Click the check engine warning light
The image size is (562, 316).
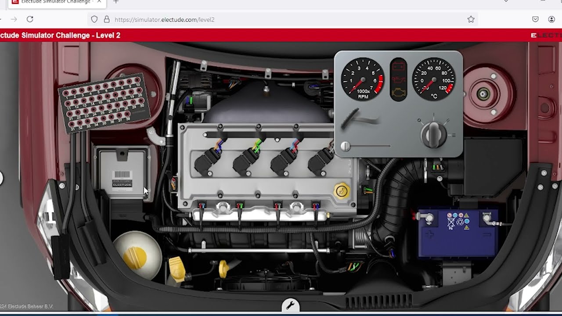[398, 93]
